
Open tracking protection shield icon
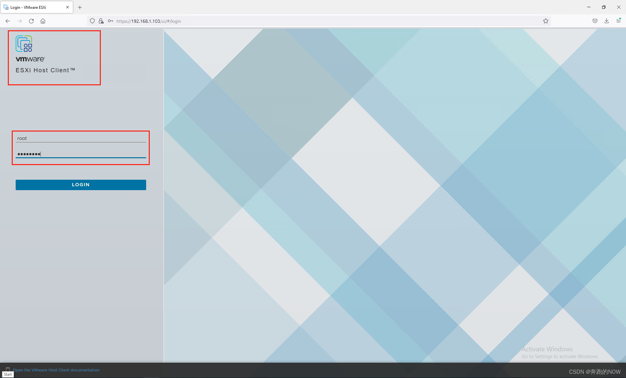coord(92,21)
